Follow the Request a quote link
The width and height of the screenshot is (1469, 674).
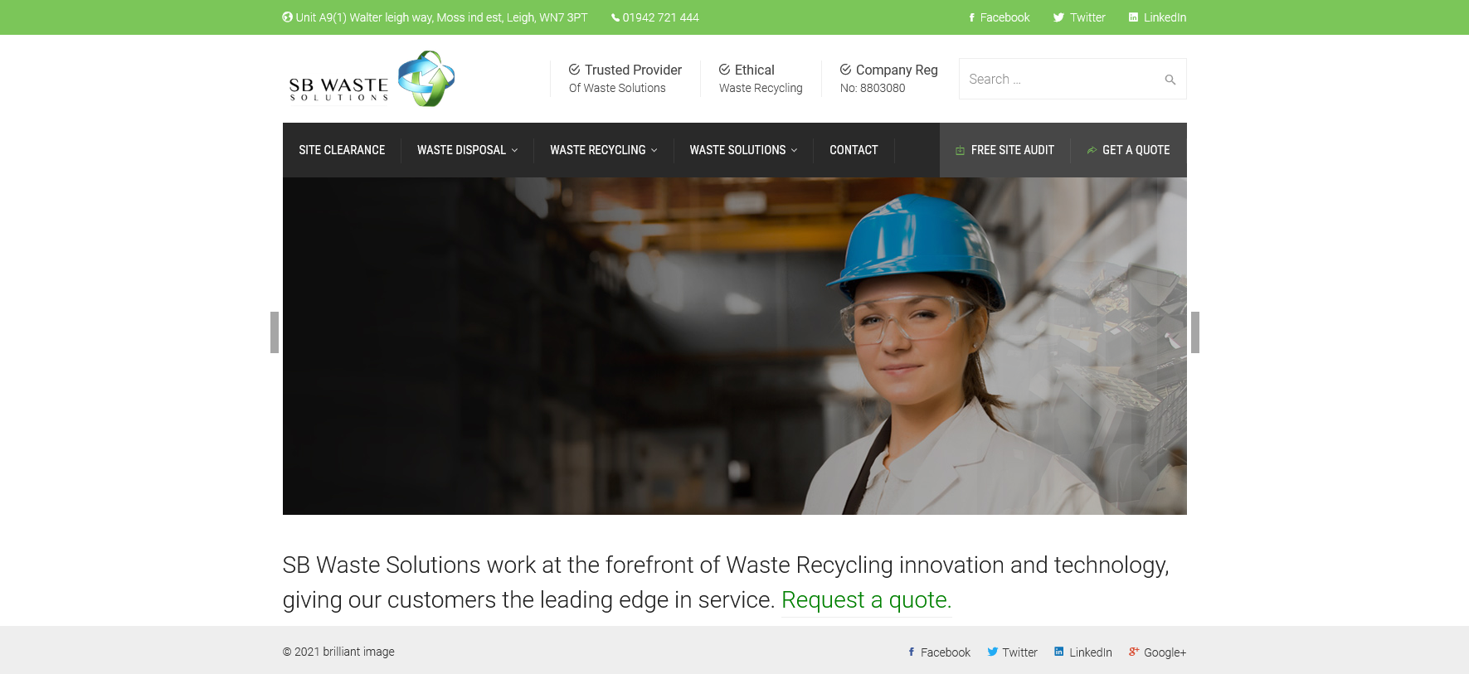(x=866, y=599)
